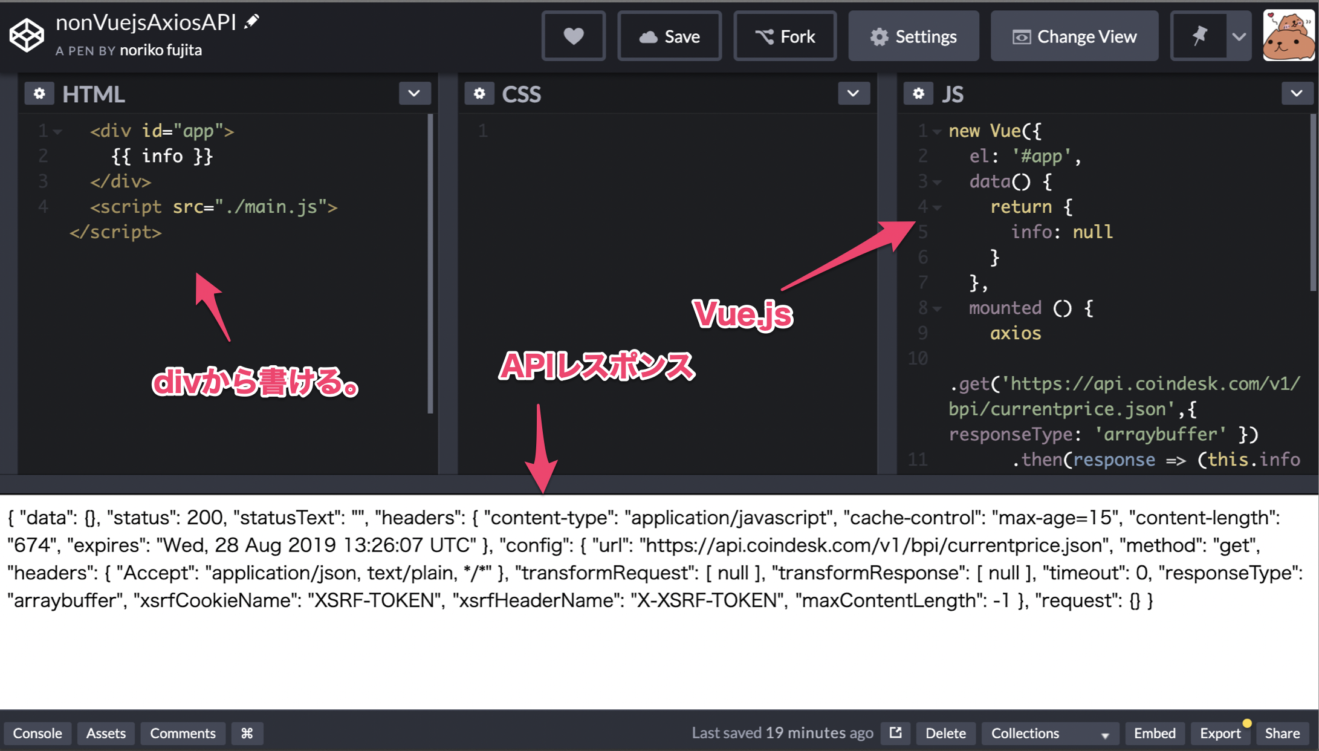The height and width of the screenshot is (751, 1319).
Task: Click the el: '#app' line in JS
Action: tap(1025, 156)
